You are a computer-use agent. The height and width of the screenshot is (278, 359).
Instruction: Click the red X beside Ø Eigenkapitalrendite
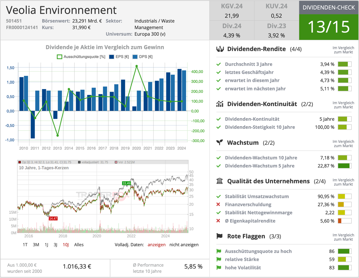(218, 221)
